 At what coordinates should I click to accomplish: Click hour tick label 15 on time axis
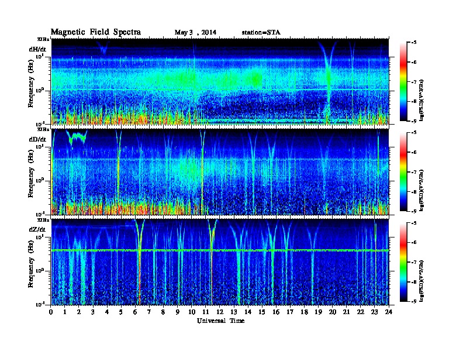click(x=262, y=312)
